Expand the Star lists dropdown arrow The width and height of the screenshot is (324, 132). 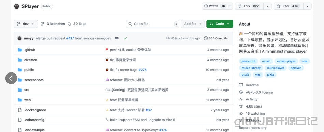(307, 6)
